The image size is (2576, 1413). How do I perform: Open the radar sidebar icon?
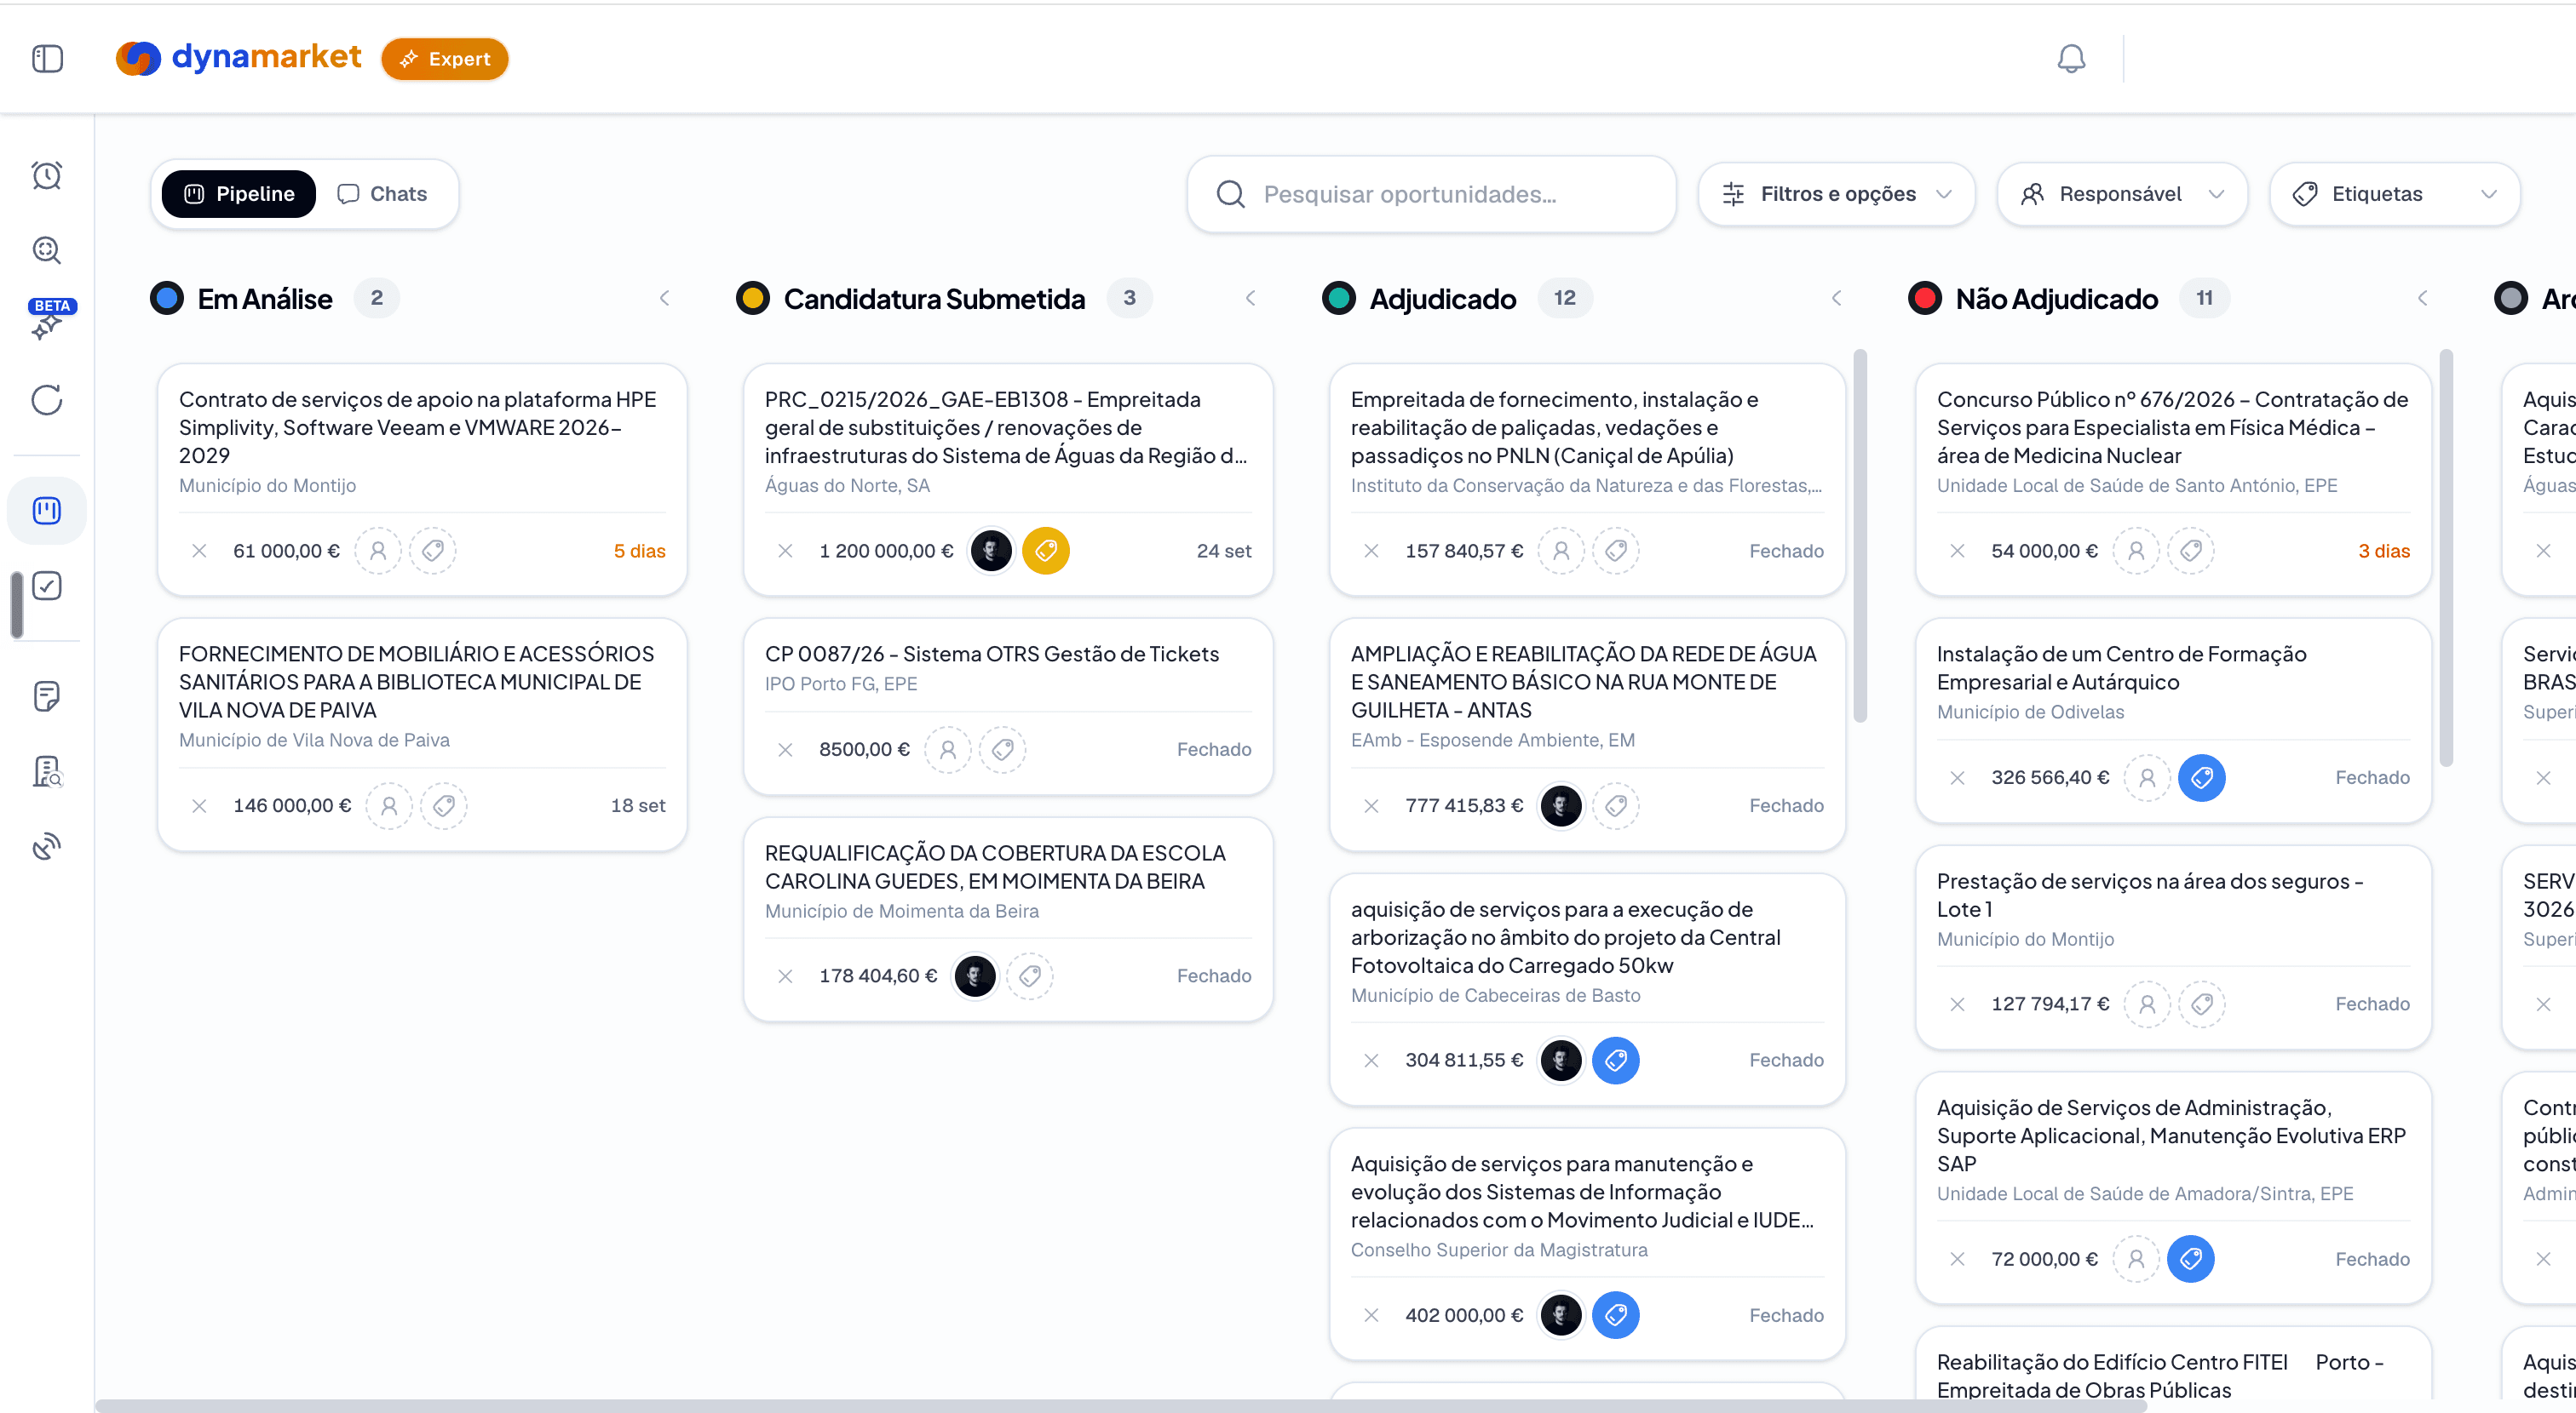[47, 846]
